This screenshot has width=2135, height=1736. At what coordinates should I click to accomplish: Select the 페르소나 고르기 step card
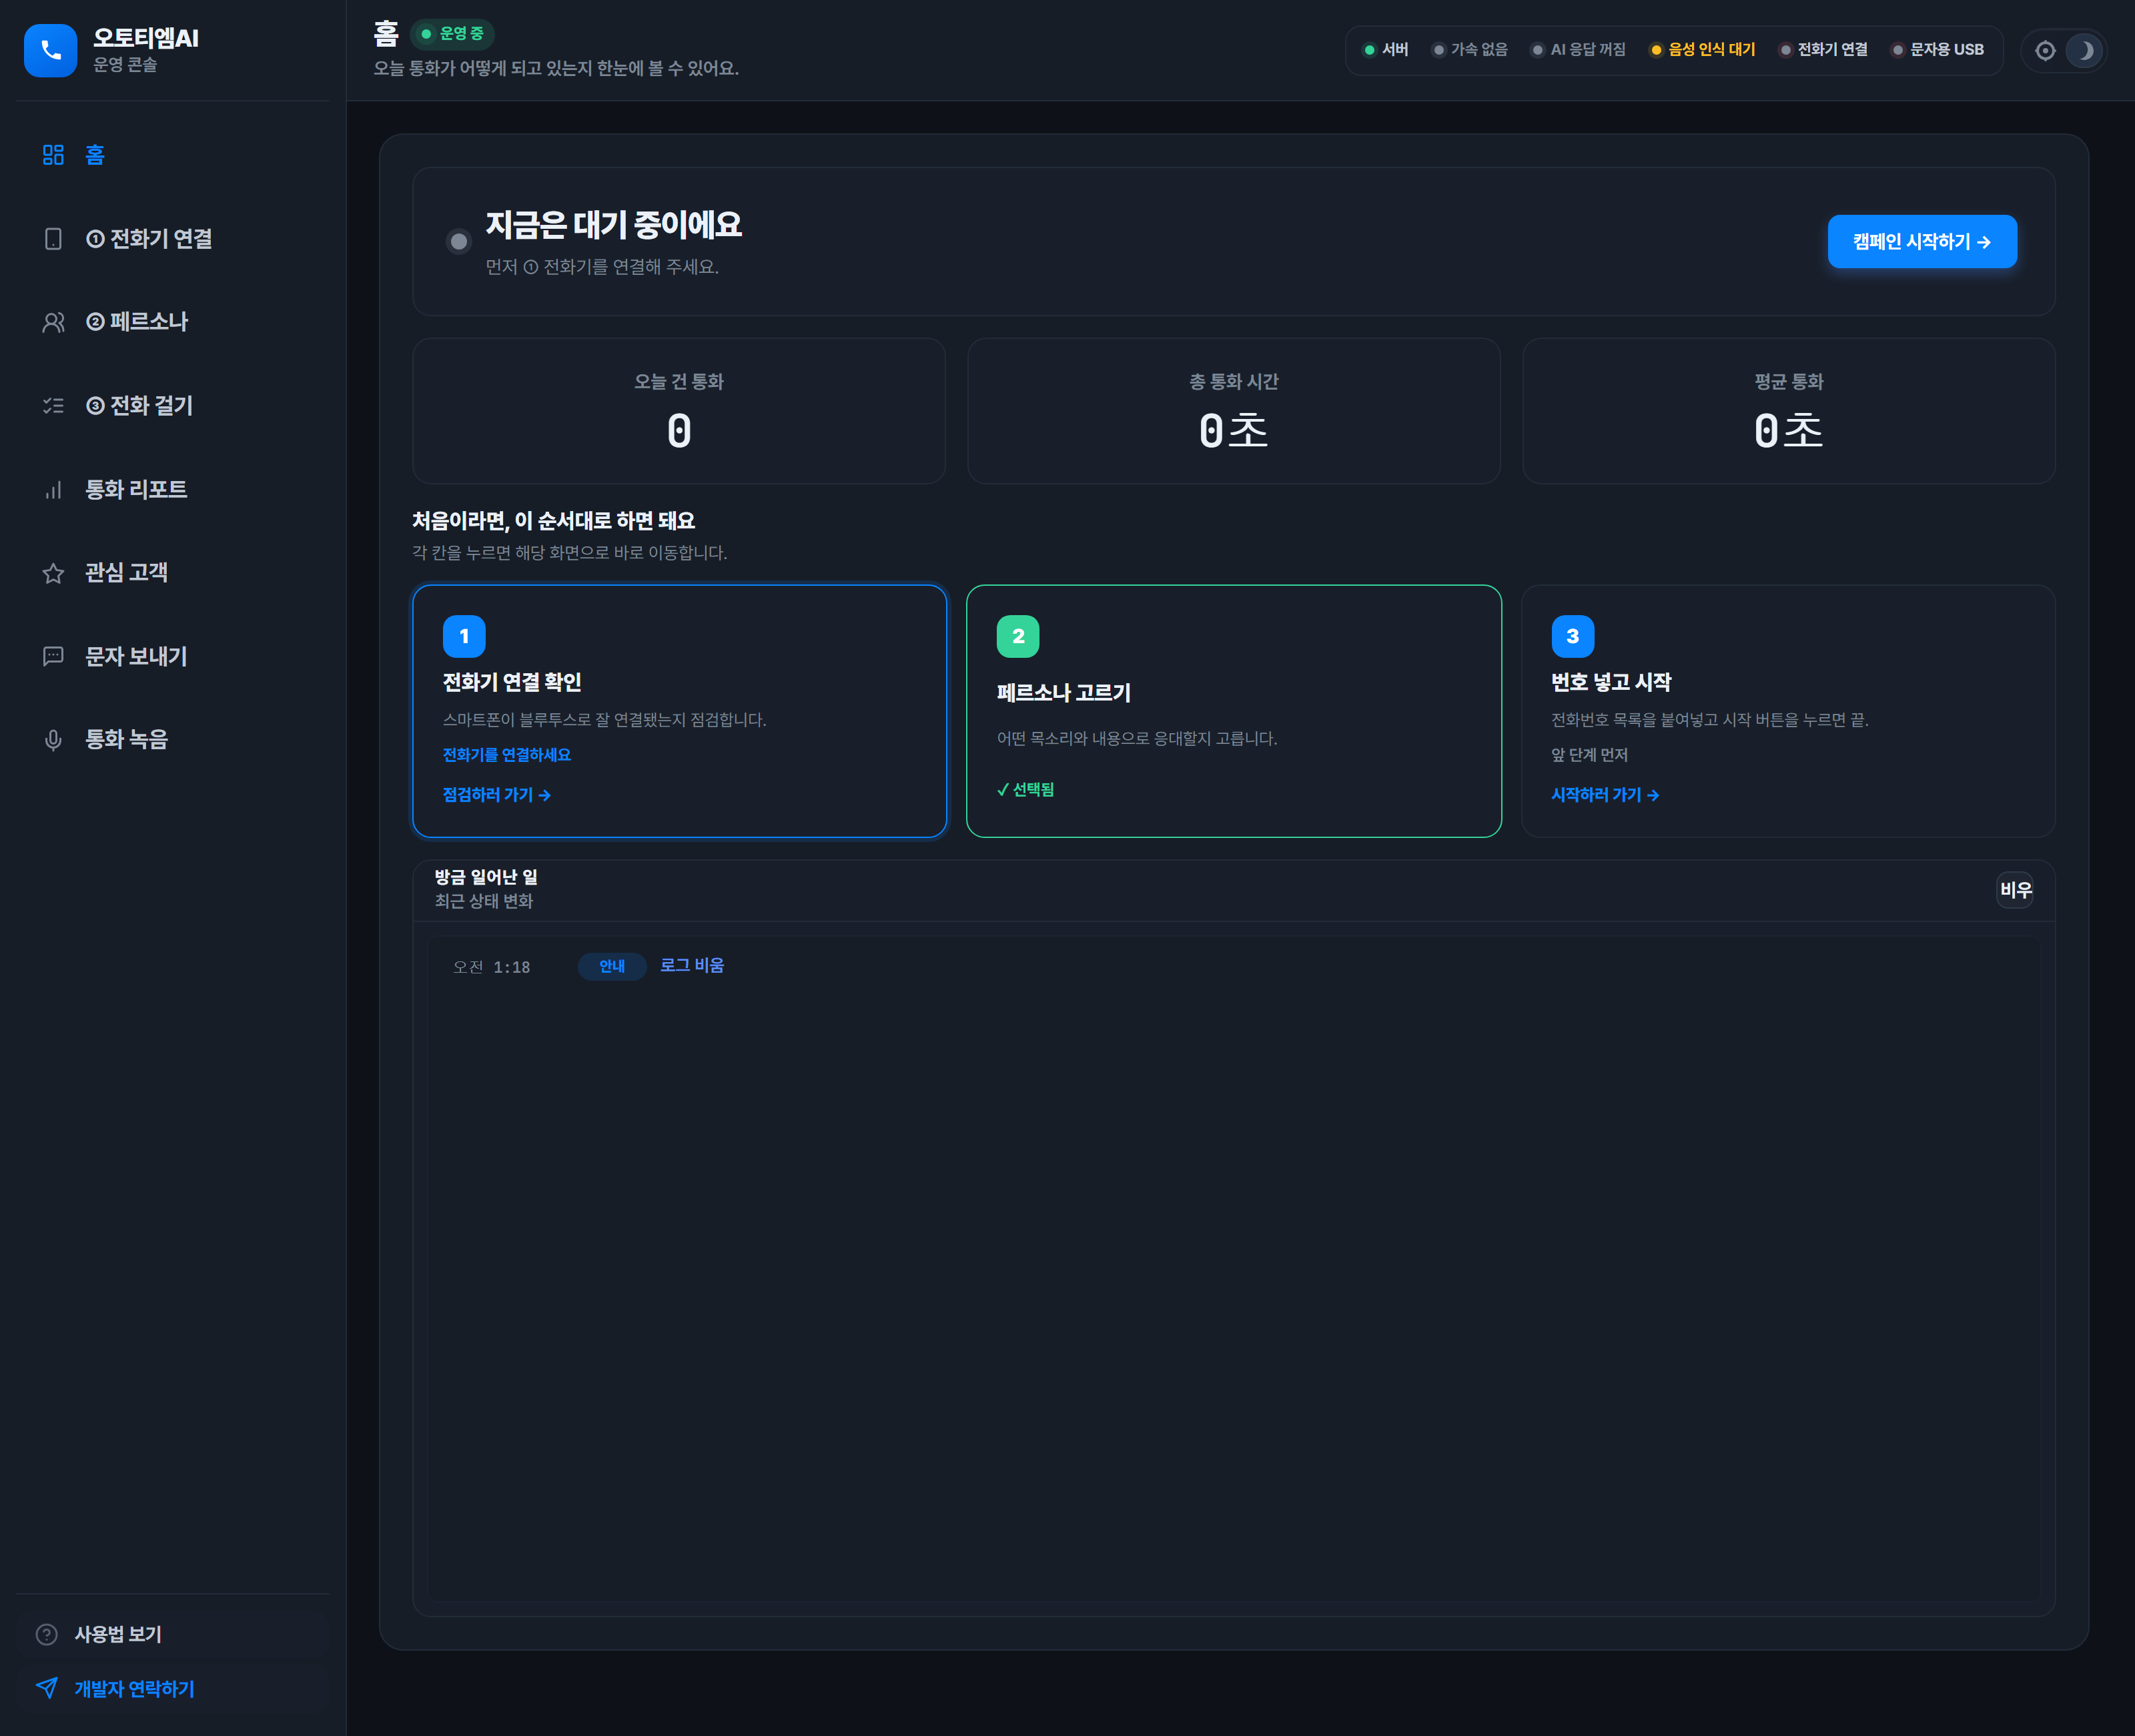(1233, 711)
